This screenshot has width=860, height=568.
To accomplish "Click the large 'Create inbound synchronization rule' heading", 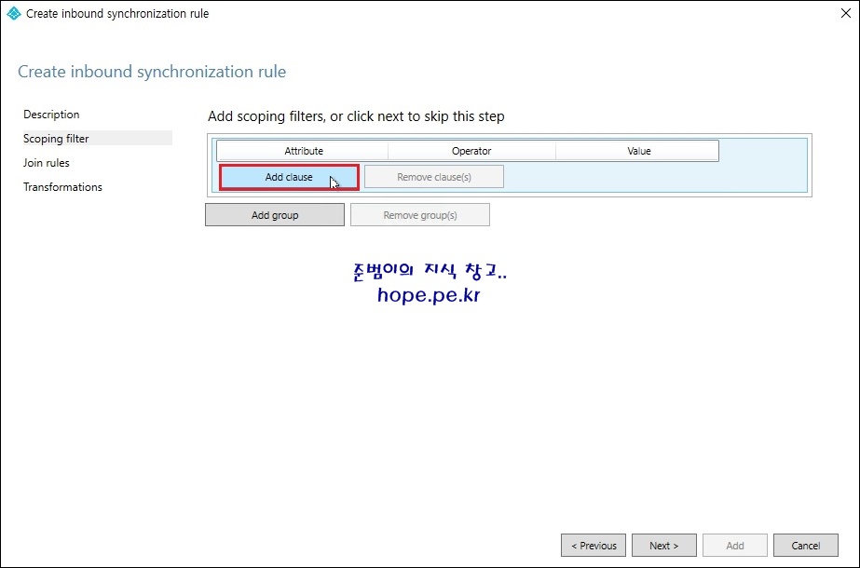I will (152, 72).
